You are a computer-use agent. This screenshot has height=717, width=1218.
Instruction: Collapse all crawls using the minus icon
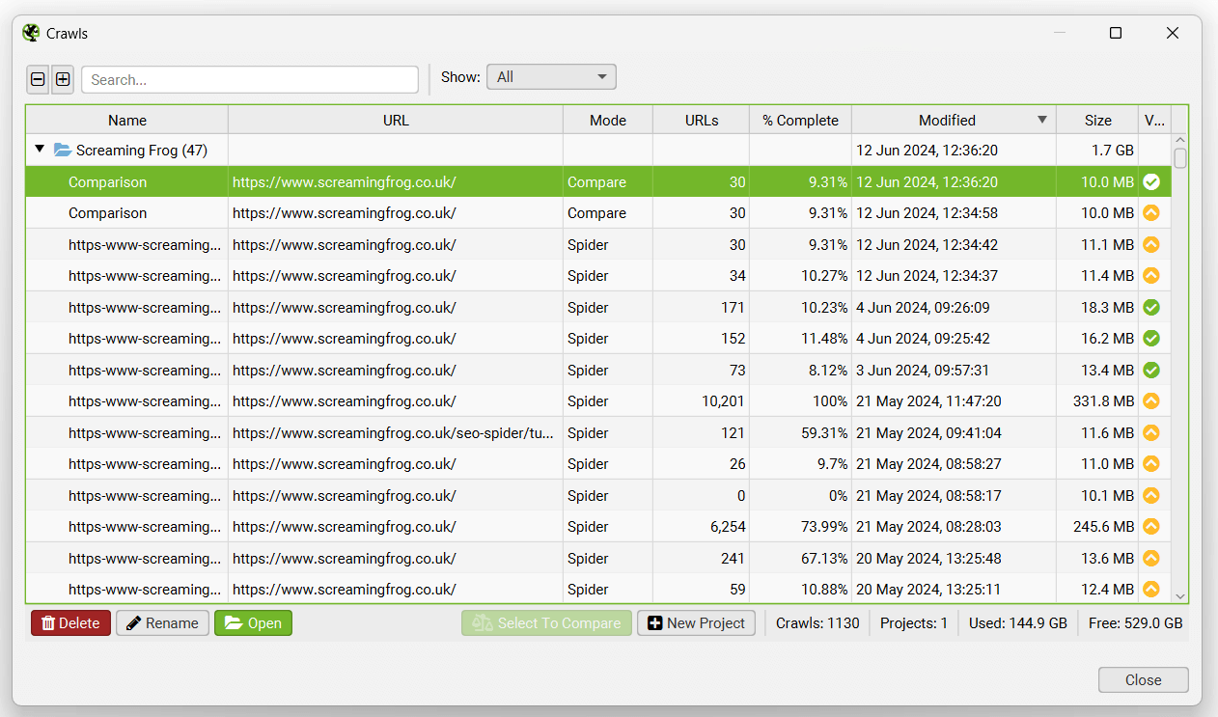(37, 79)
